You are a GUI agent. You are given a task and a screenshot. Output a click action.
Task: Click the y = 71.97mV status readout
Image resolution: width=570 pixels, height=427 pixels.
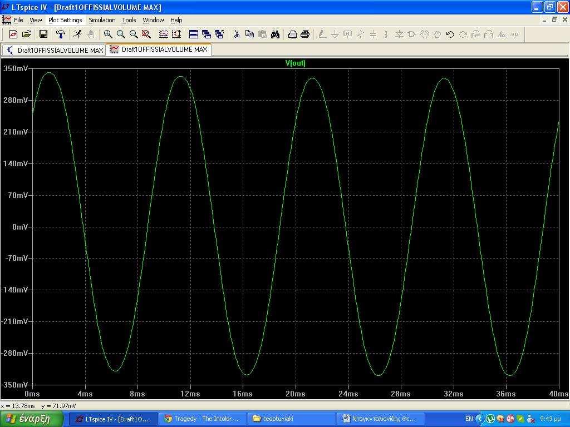[59, 406]
